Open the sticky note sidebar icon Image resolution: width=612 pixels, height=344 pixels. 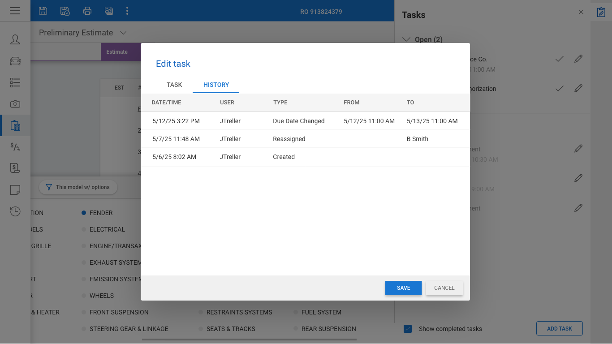pyautogui.click(x=15, y=190)
